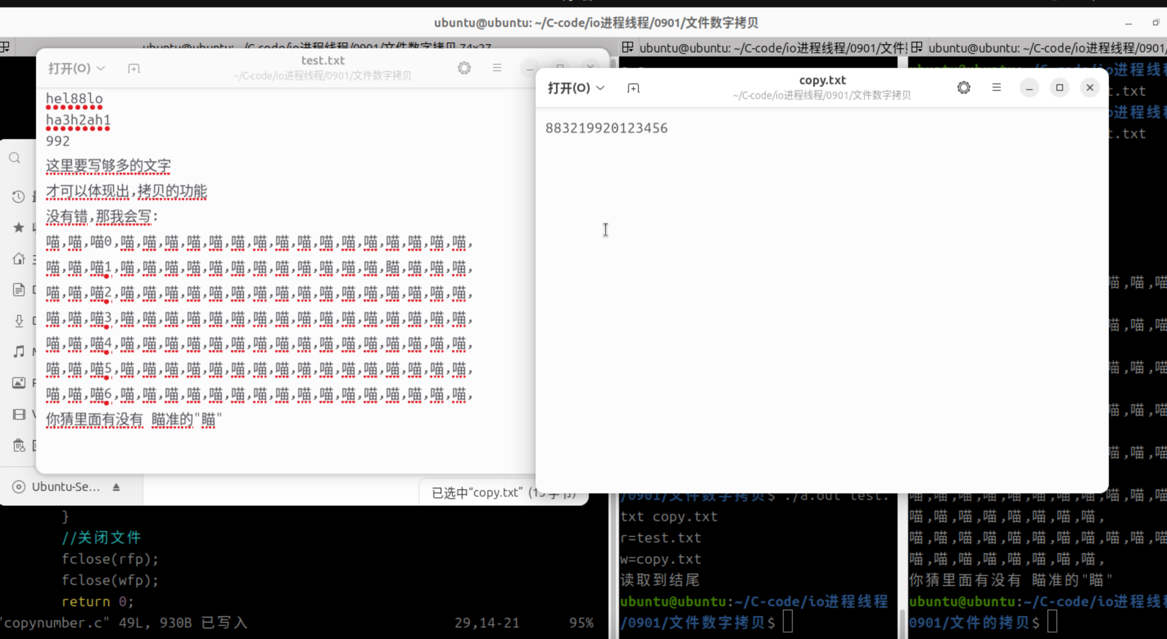
Task: Click the terminal split icon at far left
Action: click(x=5, y=47)
